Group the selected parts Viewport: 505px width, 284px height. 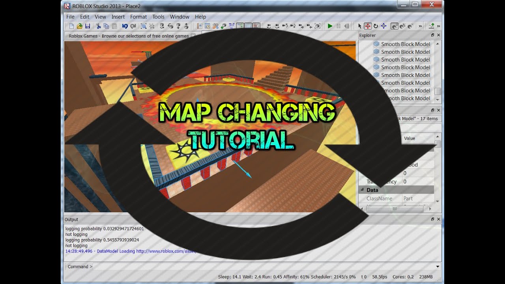click(144, 26)
